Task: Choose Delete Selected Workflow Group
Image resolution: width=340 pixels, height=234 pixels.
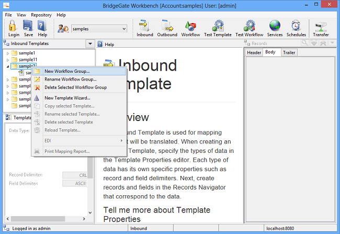Action: point(79,87)
